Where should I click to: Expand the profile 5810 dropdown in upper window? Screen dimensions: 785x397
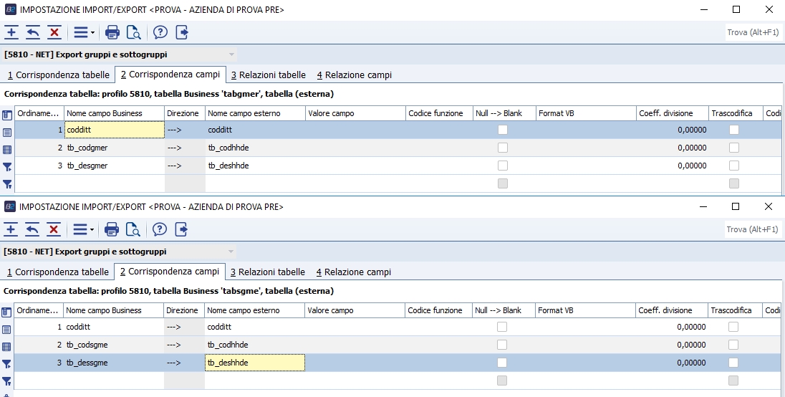(x=231, y=54)
